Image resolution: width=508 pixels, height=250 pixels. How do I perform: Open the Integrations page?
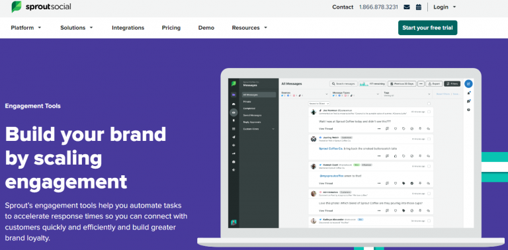pos(128,28)
